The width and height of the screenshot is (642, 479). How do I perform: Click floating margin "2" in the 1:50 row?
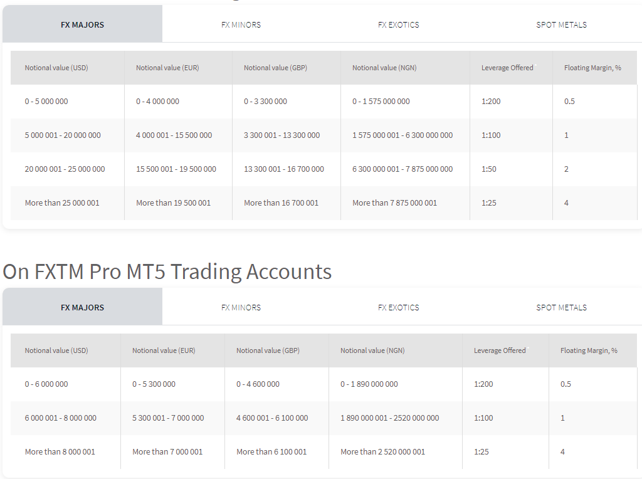click(x=566, y=169)
